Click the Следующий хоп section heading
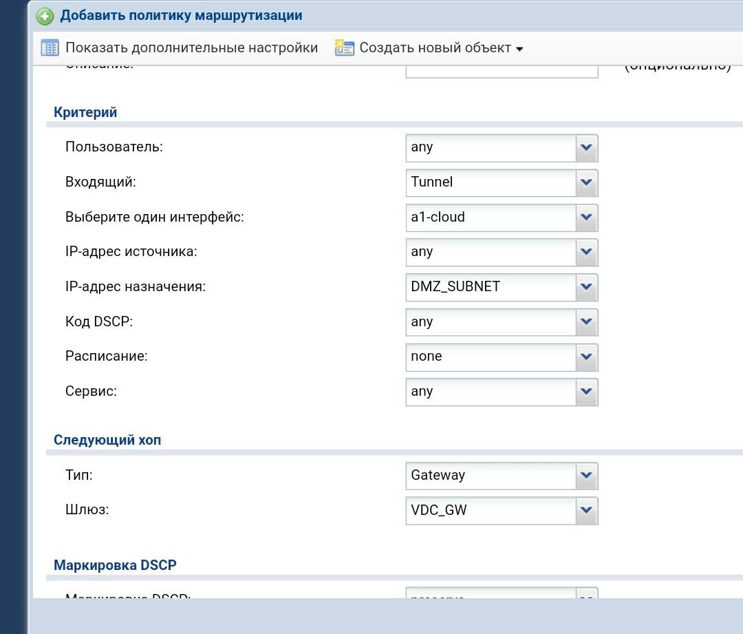Screen dimensions: 743x634 pyautogui.click(x=107, y=440)
